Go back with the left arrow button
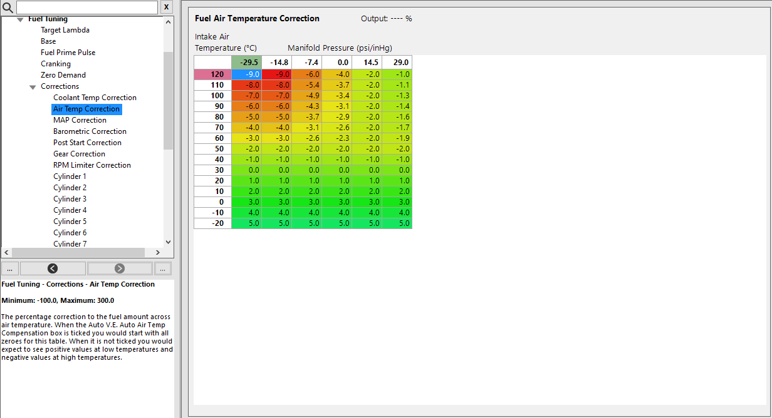Image resolution: width=772 pixels, height=418 pixels. point(53,268)
